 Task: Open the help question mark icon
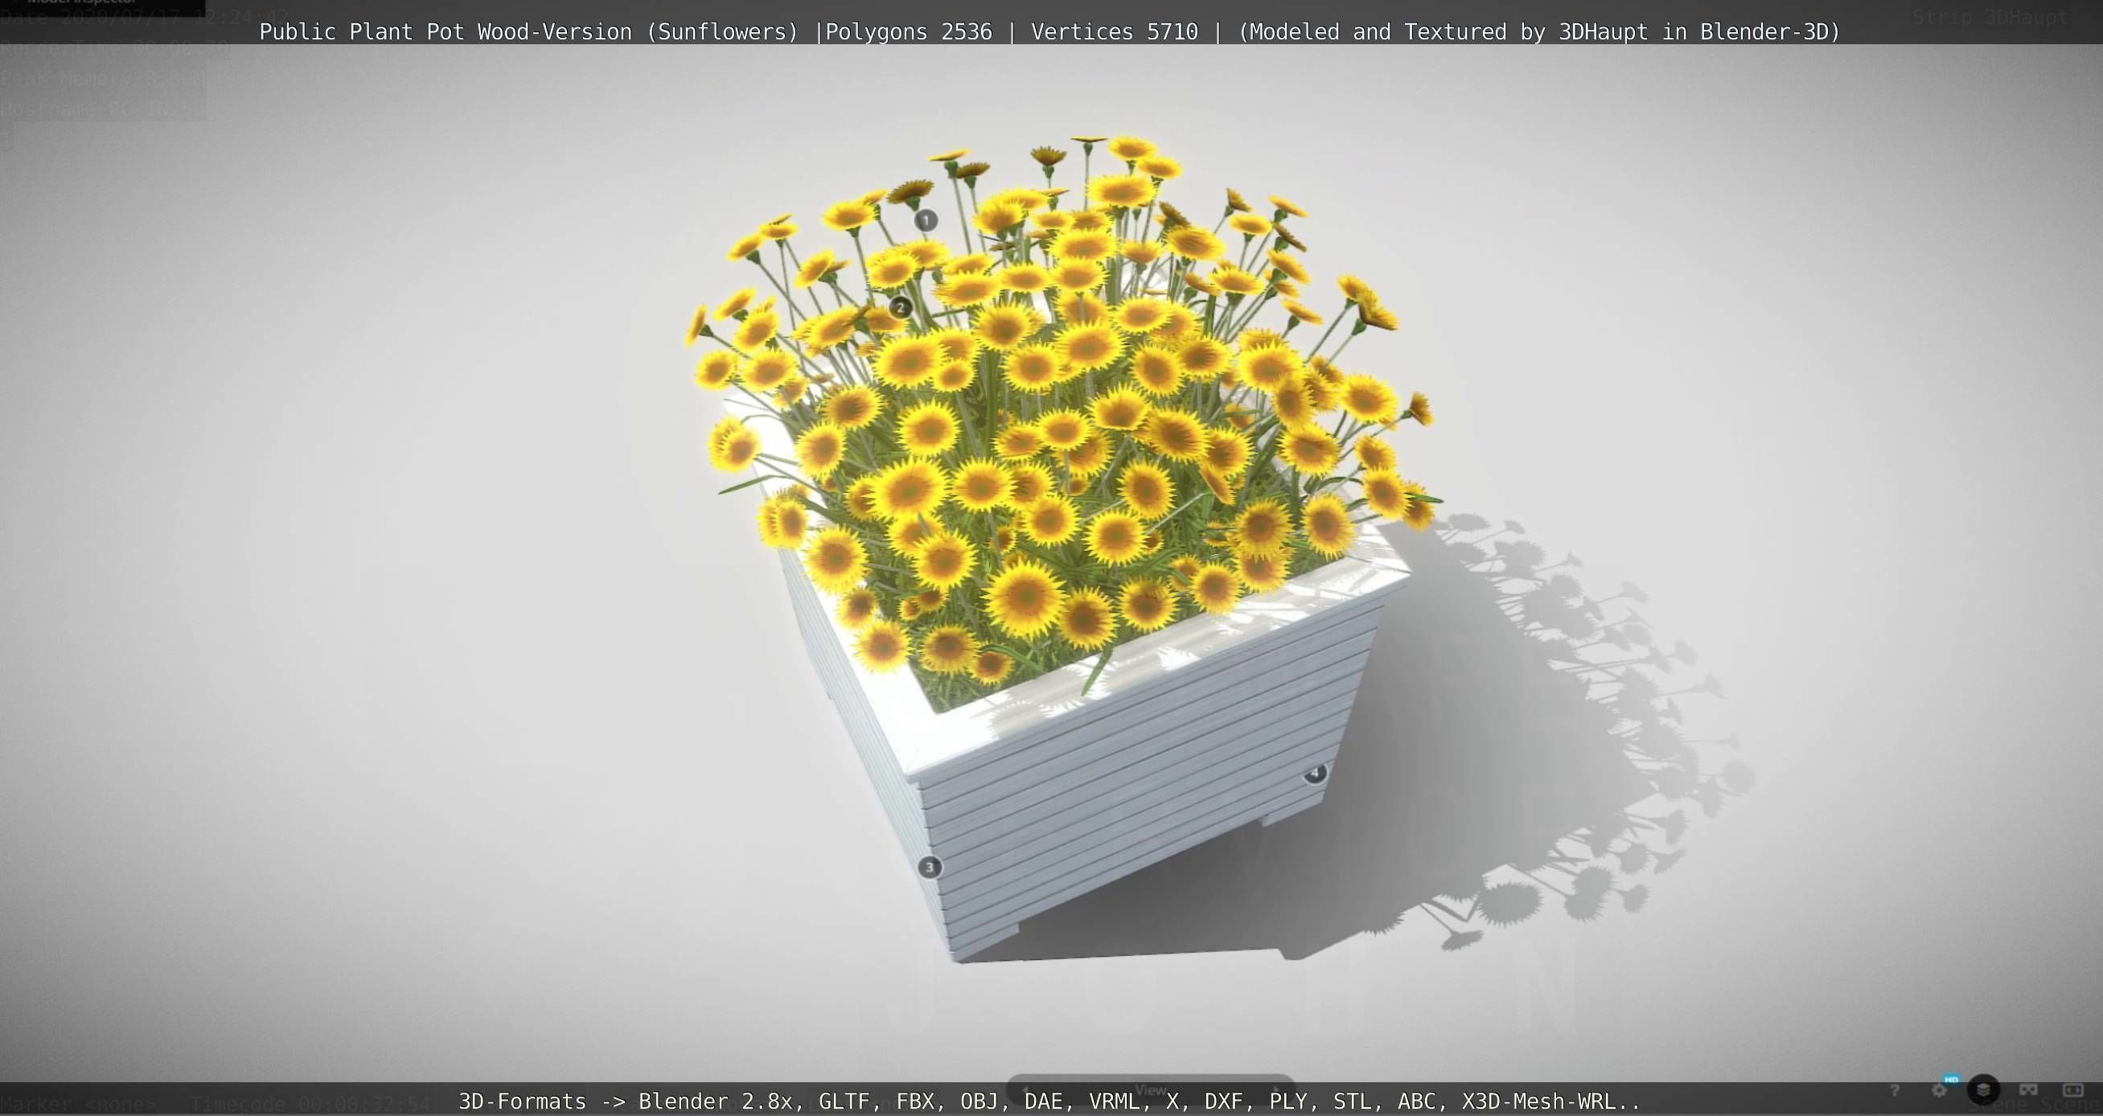(x=1894, y=1090)
